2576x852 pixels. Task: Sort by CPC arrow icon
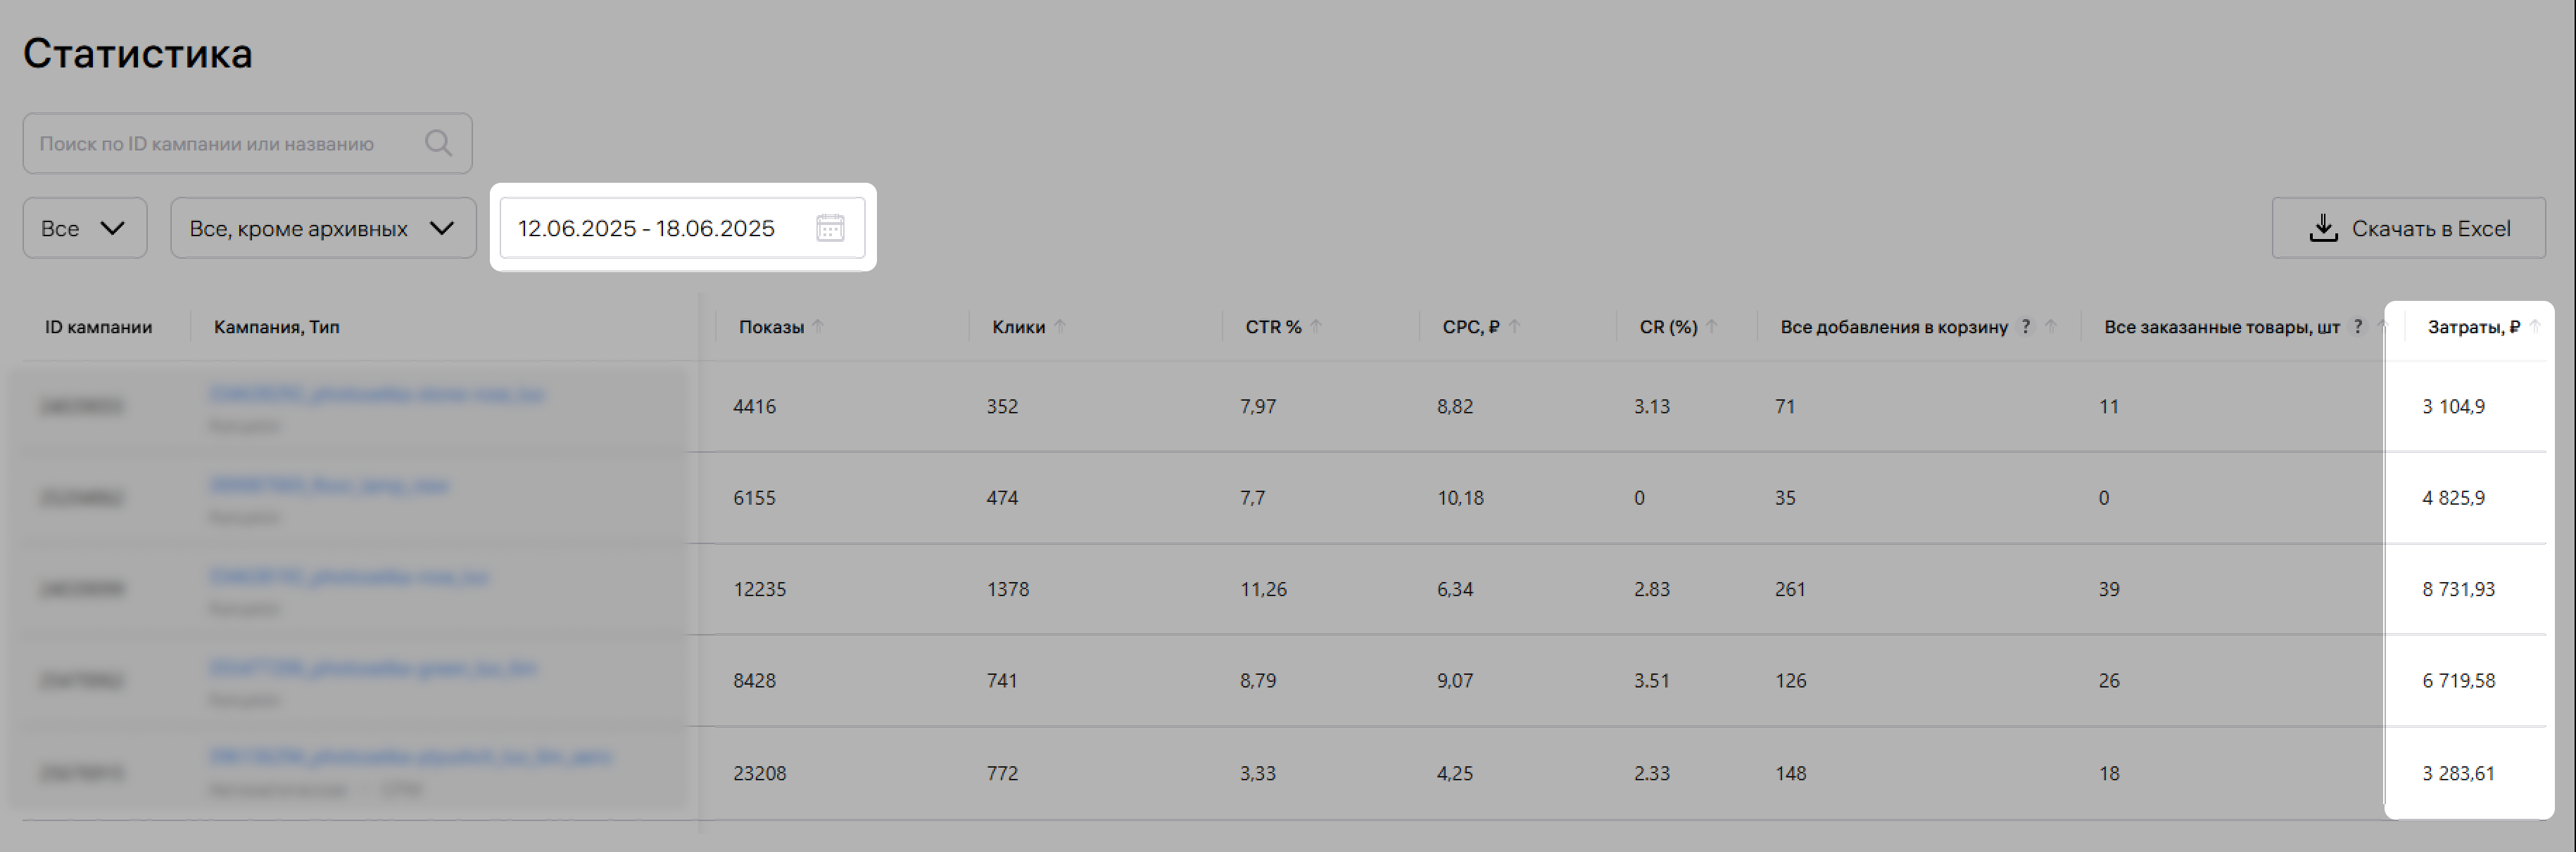tap(1514, 327)
